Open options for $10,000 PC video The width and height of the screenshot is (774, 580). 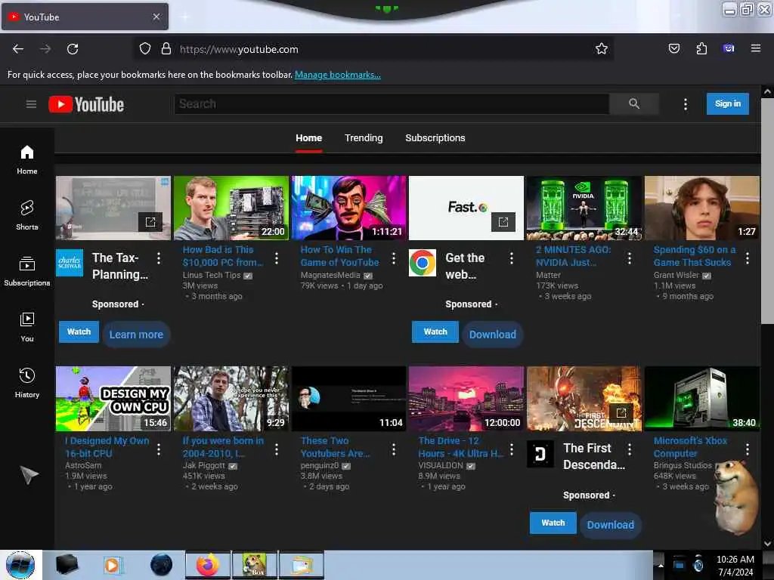tap(277, 258)
